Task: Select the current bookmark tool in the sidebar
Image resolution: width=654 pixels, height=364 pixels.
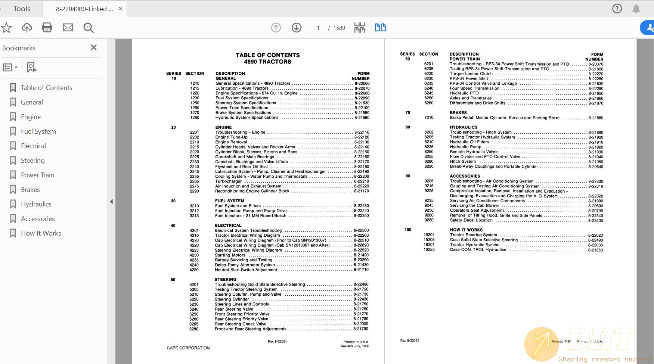Action: point(31,67)
